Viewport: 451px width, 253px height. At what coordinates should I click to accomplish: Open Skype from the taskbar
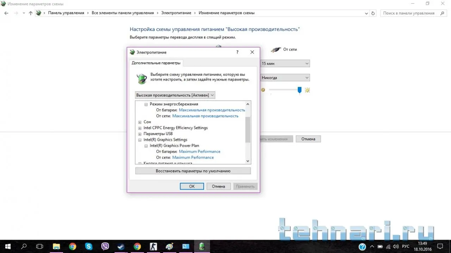(x=89, y=246)
